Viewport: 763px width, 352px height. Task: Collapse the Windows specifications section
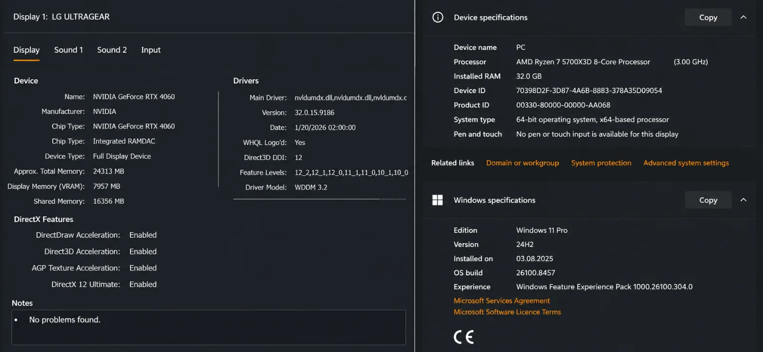click(x=743, y=200)
